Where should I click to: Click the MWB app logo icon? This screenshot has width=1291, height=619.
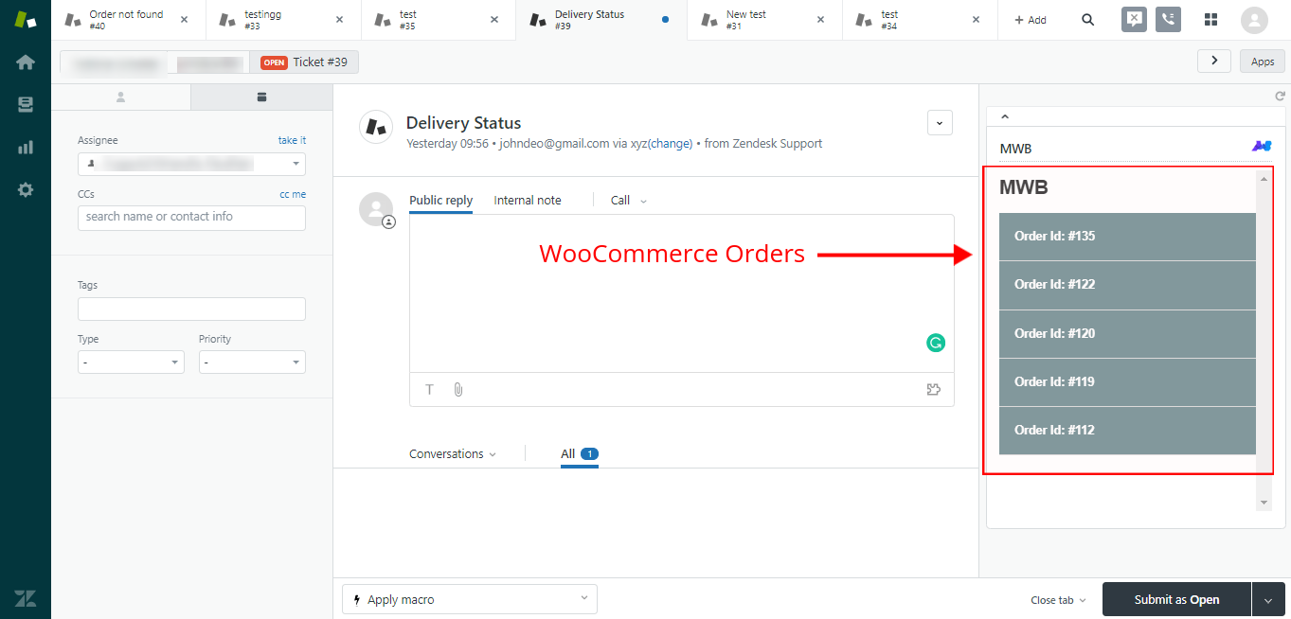(1262, 146)
